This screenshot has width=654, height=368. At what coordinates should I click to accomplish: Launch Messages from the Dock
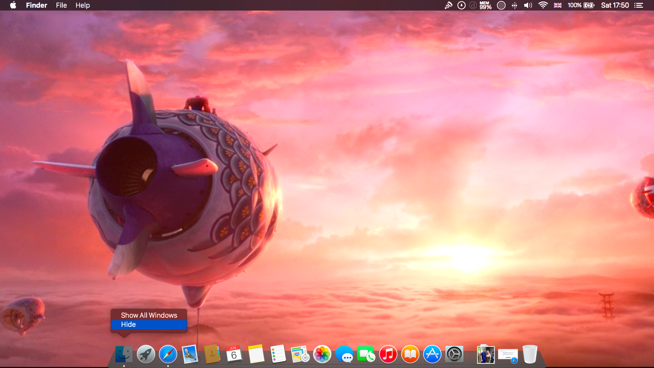[344, 355]
